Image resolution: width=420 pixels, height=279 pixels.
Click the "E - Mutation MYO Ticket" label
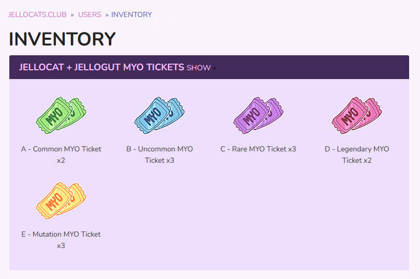pyautogui.click(x=61, y=234)
